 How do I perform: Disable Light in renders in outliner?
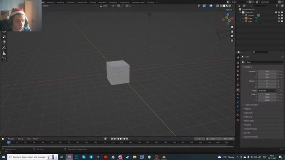click(x=282, y=21)
